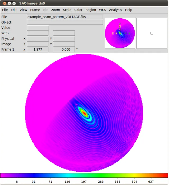This screenshot has width=170, height=185.
Task: Close the SAOImage ds9 window
Action: pos(4,3)
